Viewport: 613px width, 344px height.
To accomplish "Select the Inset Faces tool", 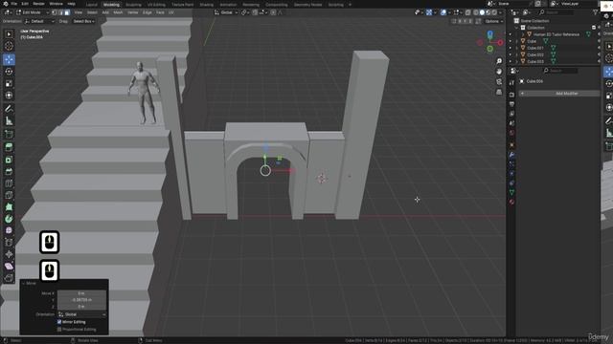I will pos(9,160).
